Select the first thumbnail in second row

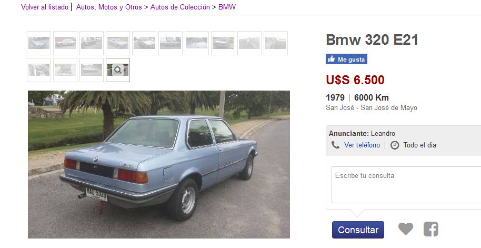(x=39, y=70)
